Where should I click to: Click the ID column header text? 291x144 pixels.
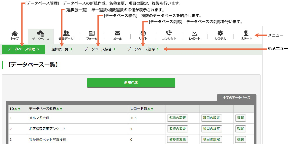[x=12, y=109]
